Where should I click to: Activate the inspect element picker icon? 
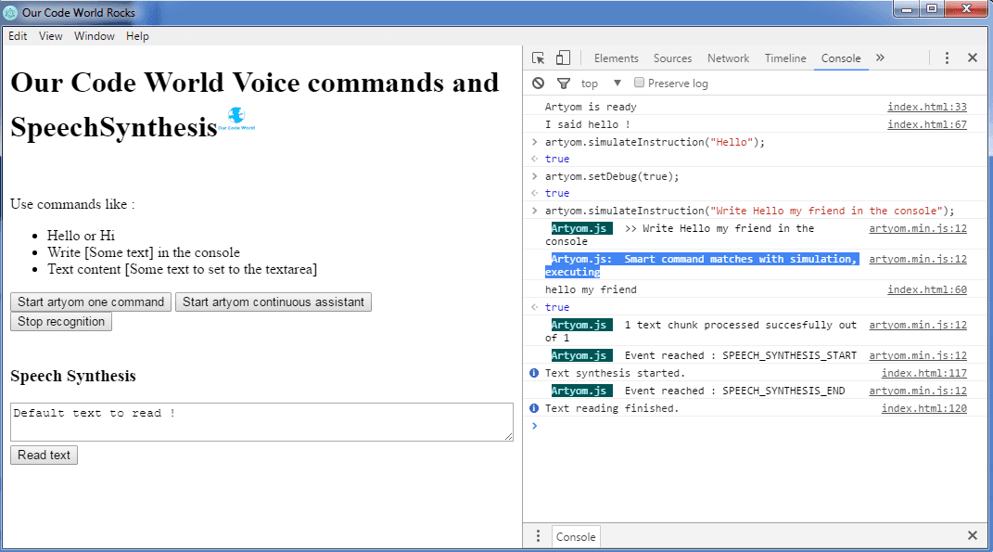(539, 58)
